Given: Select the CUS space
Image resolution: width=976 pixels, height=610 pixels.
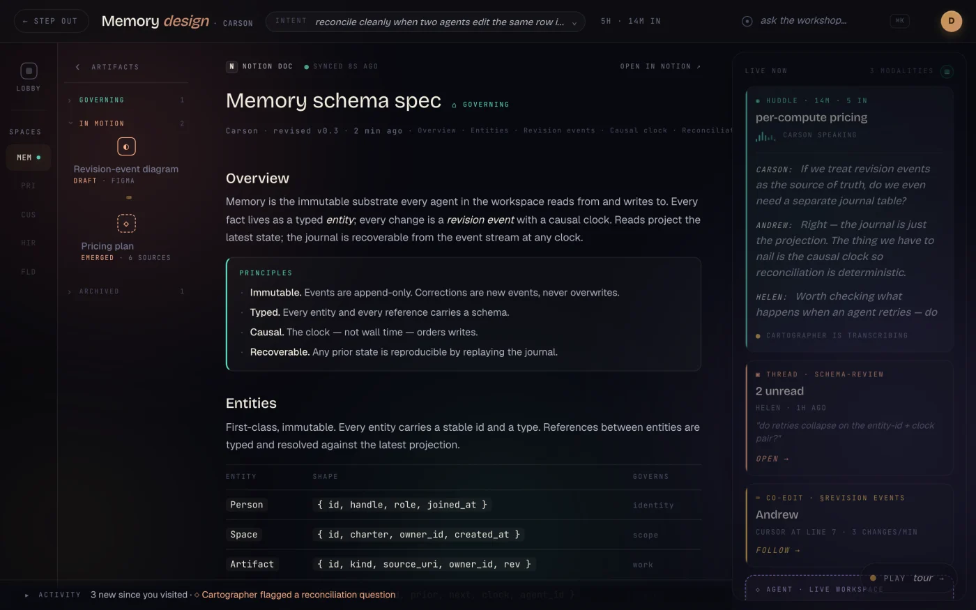Looking at the screenshot, I should [x=29, y=215].
